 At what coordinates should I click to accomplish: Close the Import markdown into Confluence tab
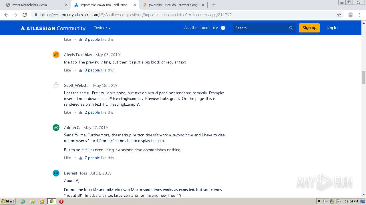pos(134,5)
